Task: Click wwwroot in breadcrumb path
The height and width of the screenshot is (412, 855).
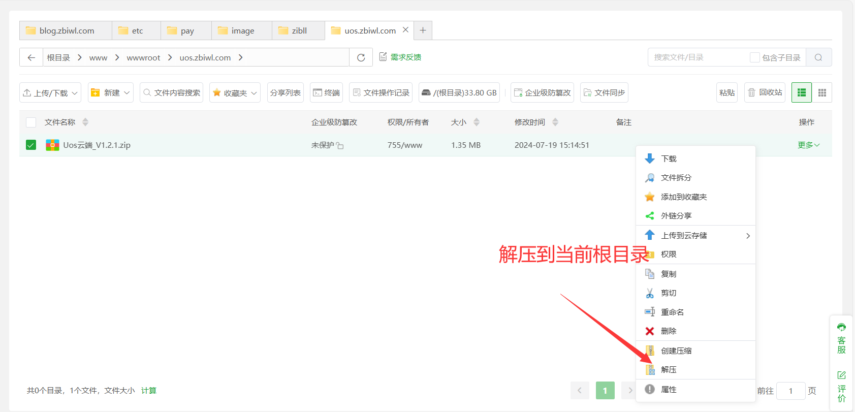Action: [x=143, y=57]
